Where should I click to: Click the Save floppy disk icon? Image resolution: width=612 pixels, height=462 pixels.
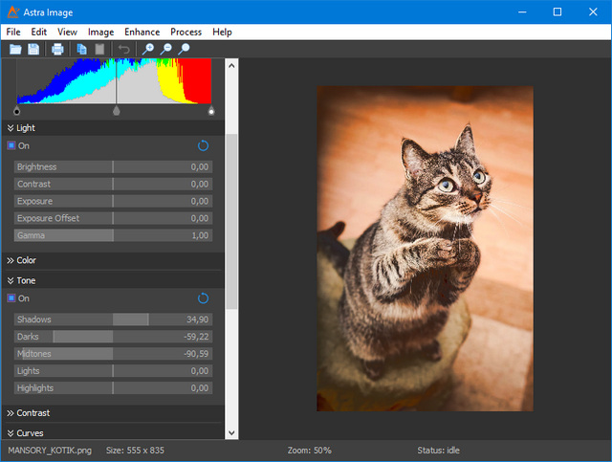click(33, 49)
